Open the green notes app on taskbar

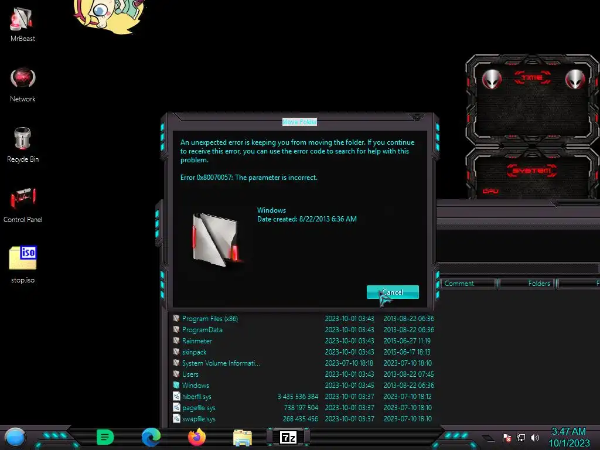(105, 437)
